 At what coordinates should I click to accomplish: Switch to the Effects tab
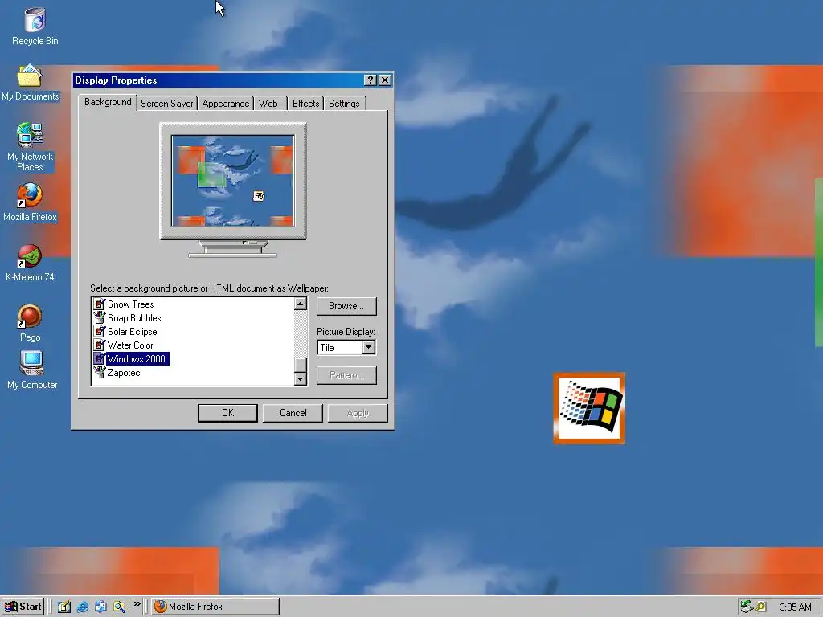click(306, 104)
